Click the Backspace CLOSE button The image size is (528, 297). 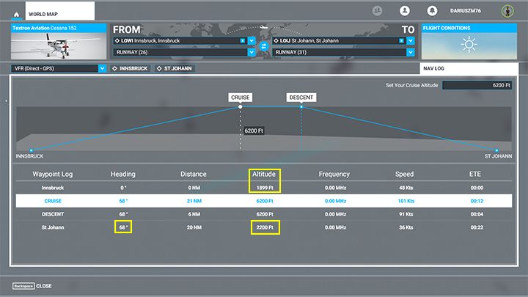pyautogui.click(x=32, y=286)
